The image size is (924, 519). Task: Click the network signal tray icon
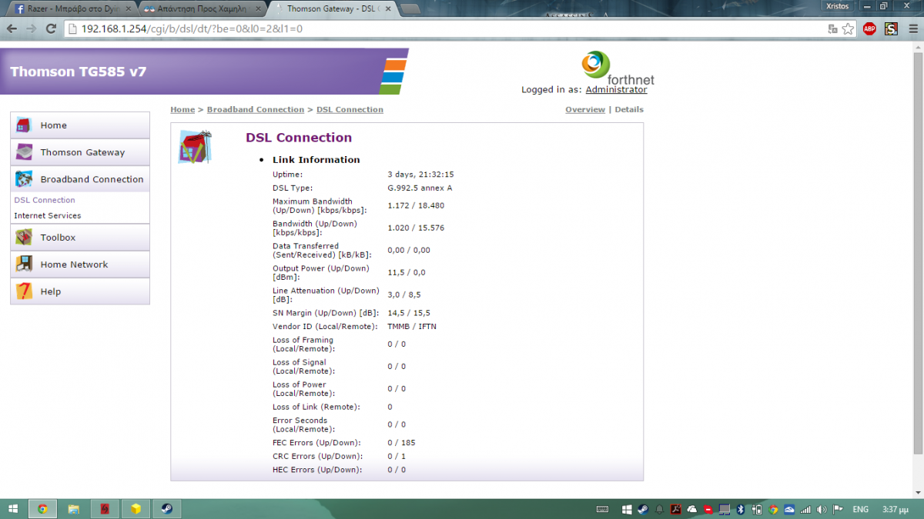[805, 509]
